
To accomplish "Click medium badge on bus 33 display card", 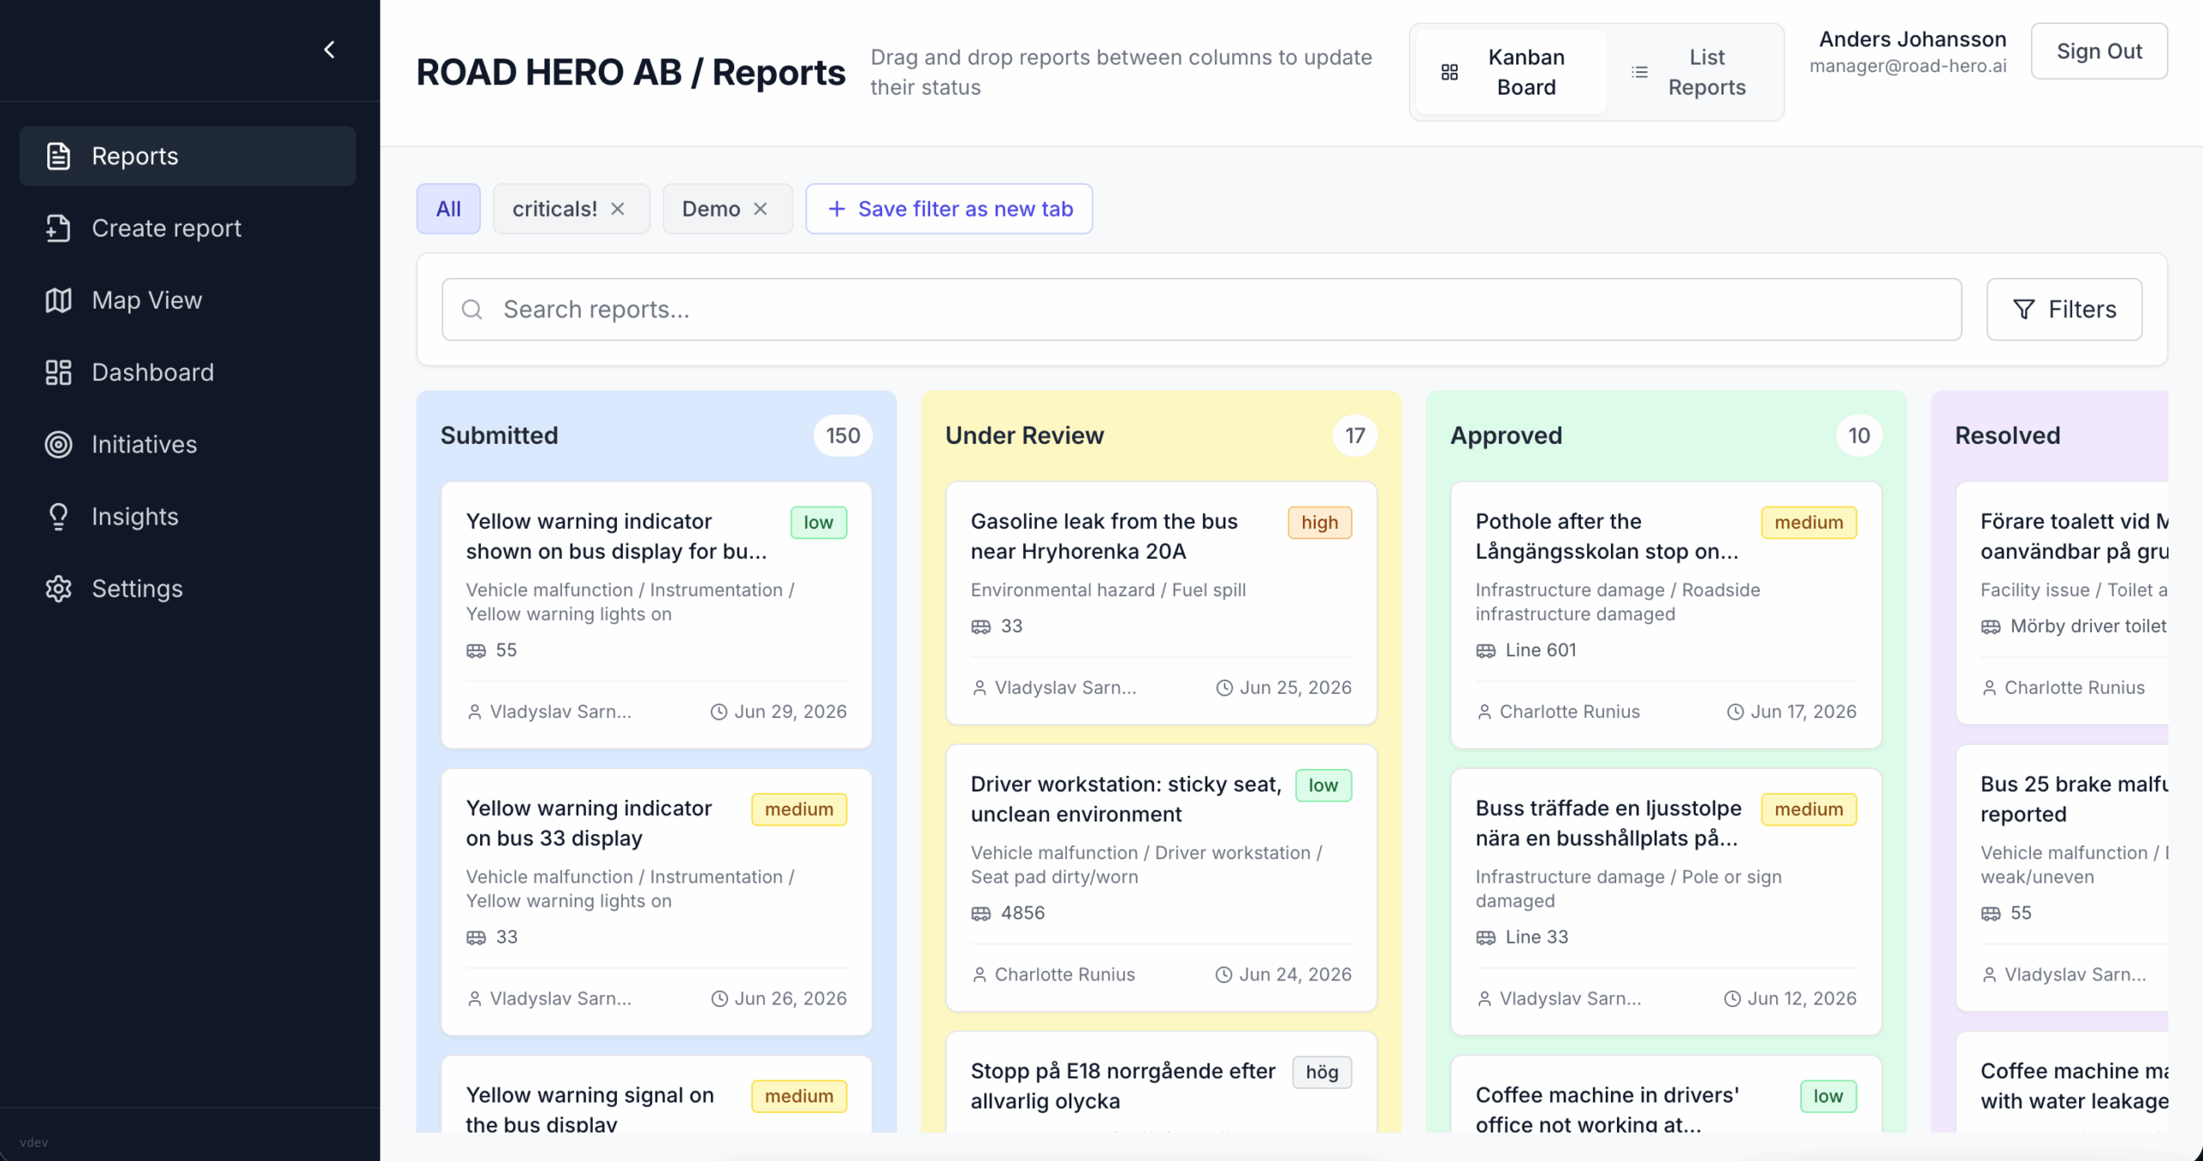I will click(x=799, y=810).
